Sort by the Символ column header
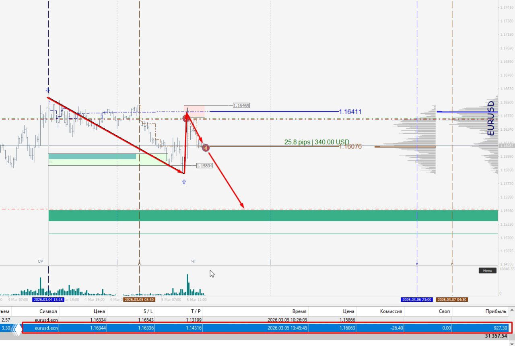This screenshot has width=515, height=346. tap(48, 311)
